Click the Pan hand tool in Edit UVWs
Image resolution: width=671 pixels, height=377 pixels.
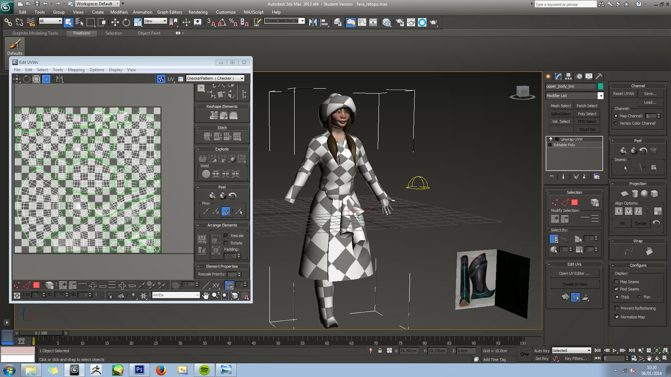tap(205, 295)
